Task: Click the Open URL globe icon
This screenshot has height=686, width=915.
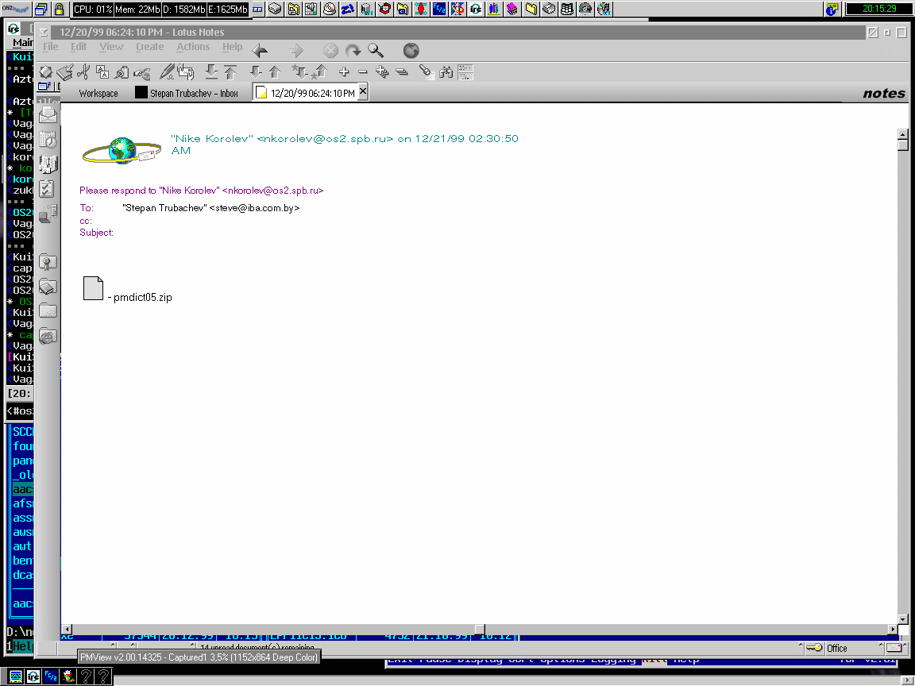Action: [x=411, y=51]
